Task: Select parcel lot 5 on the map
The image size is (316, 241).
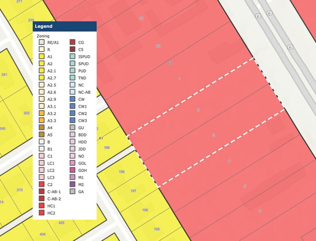Action: [x=245, y=186]
